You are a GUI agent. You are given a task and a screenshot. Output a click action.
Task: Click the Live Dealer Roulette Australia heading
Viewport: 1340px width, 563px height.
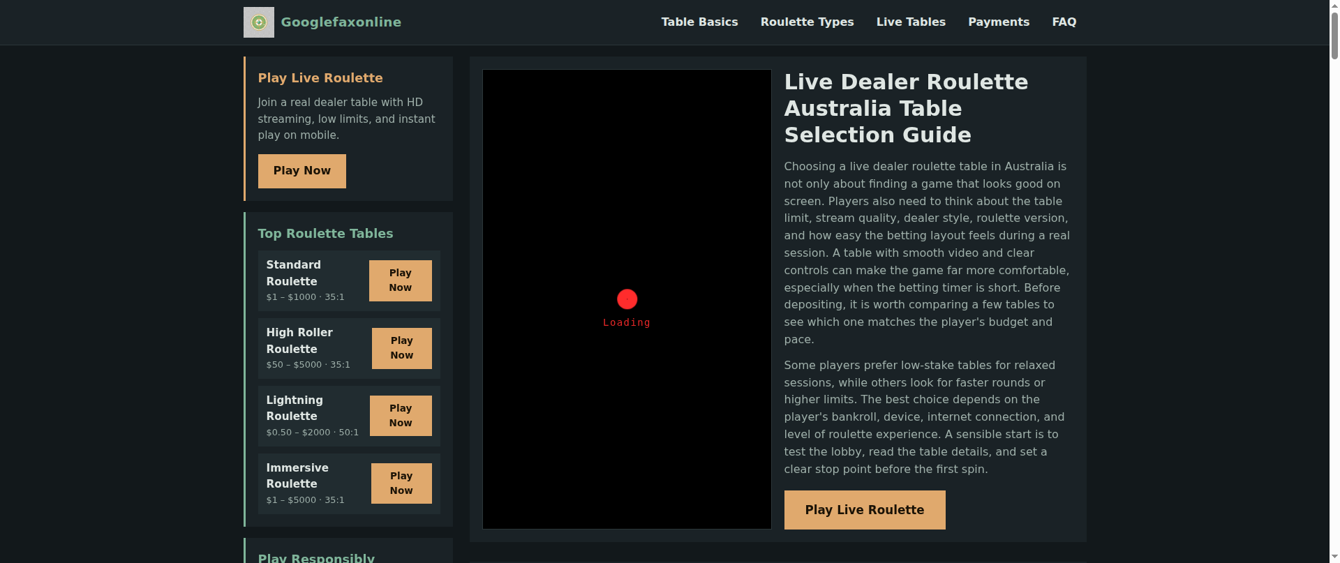click(x=906, y=108)
